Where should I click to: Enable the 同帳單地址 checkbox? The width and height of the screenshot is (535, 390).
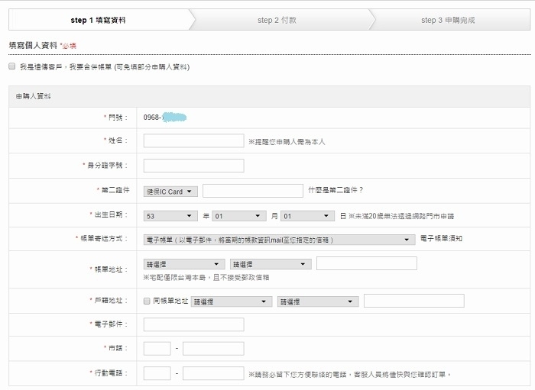point(148,301)
